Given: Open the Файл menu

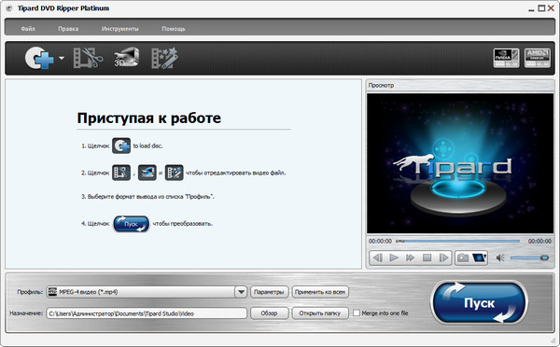Looking at the screenshot, I should [28, 29].
